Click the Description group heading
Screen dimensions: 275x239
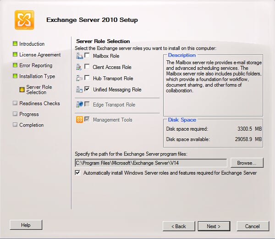pos(182,55)
